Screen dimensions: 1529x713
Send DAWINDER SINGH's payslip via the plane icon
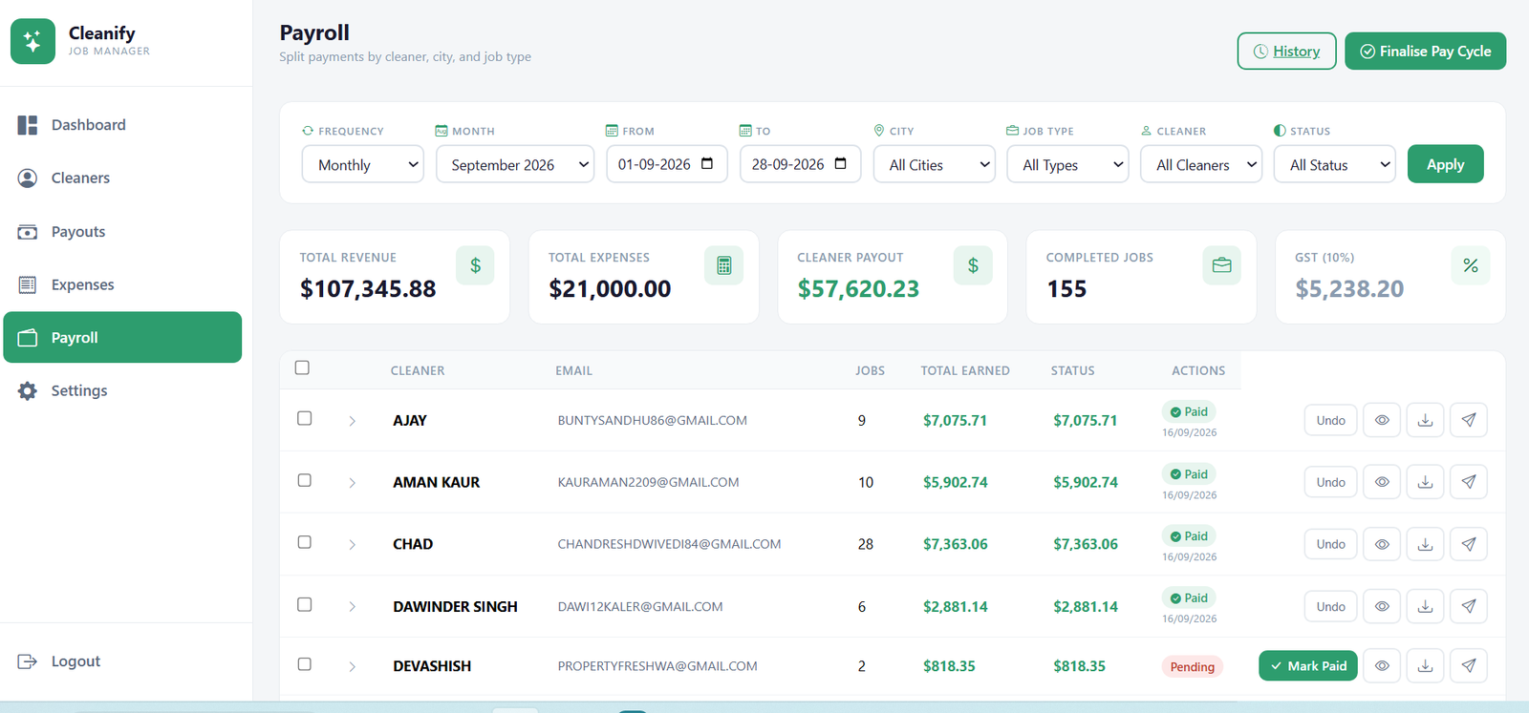1469,606
